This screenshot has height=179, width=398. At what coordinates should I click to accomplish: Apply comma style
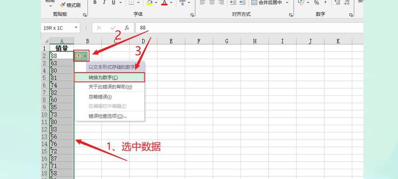tap(325, 3)
